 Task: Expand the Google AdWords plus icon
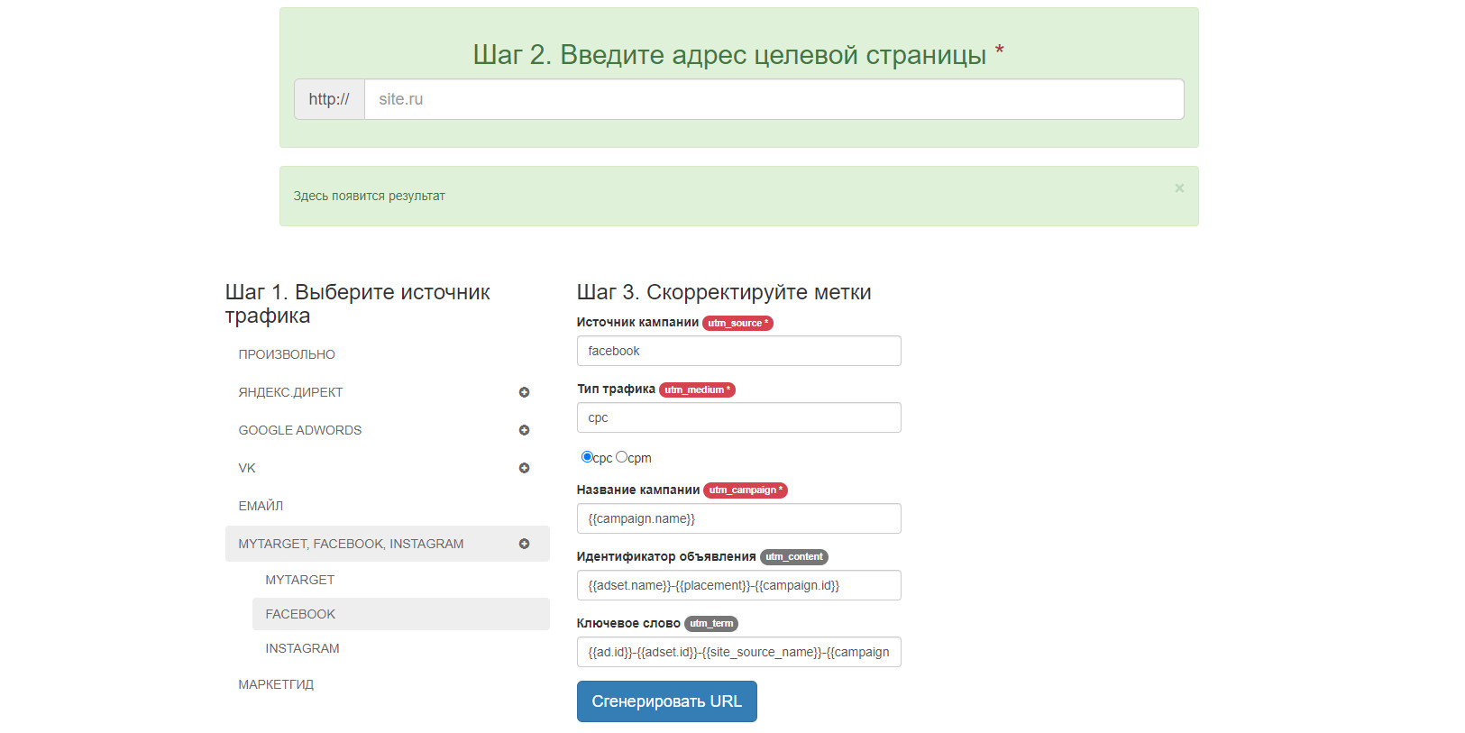point(524,430)
